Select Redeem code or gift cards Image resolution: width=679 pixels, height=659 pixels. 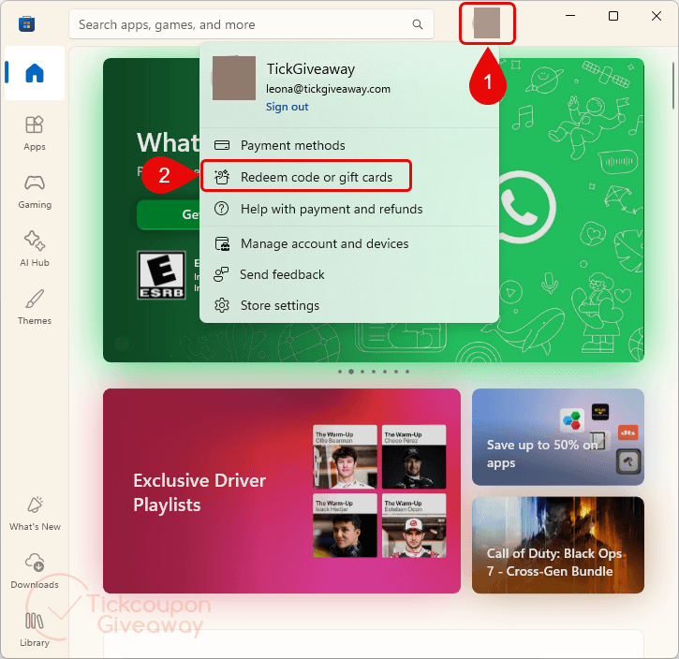(305, 177)
